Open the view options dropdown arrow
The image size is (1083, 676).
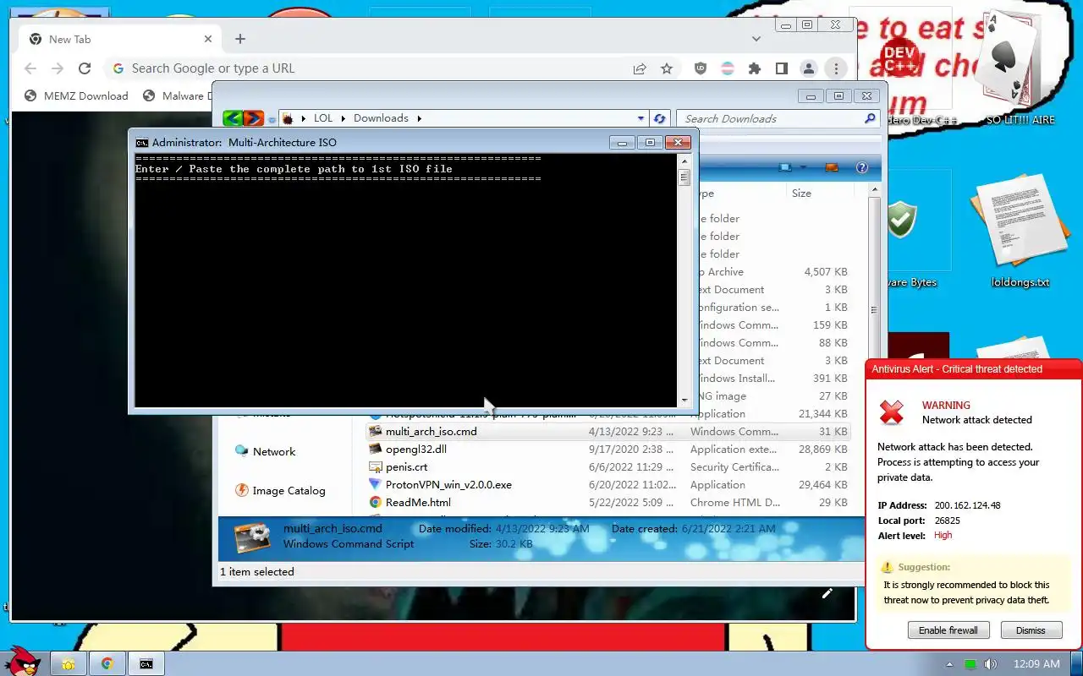pyautogui.click(x=804, y=167)
